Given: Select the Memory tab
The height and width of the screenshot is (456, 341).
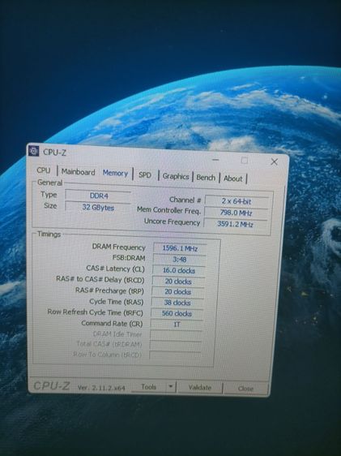Looking at the screenshot, I should pyautogui.click(x=115, y=173).
